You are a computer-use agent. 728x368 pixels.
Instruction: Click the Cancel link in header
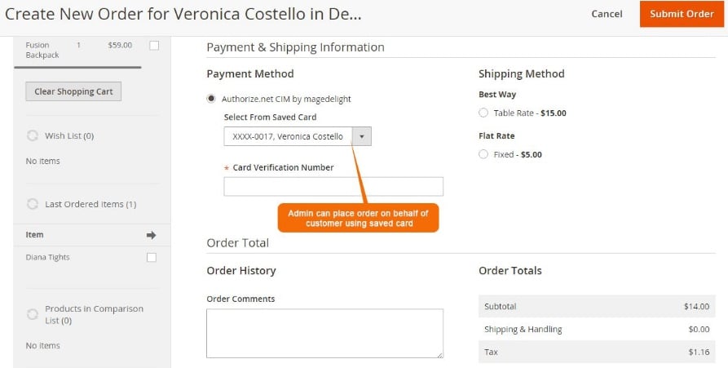point(607,14)
